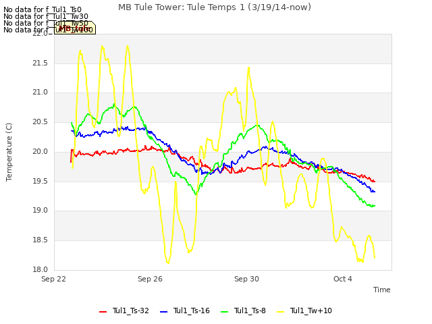This screenshot has height=324, width=432.
Task: Click the yellow Tul1_Tw+10 legend swatch
Action: (280, 312)
